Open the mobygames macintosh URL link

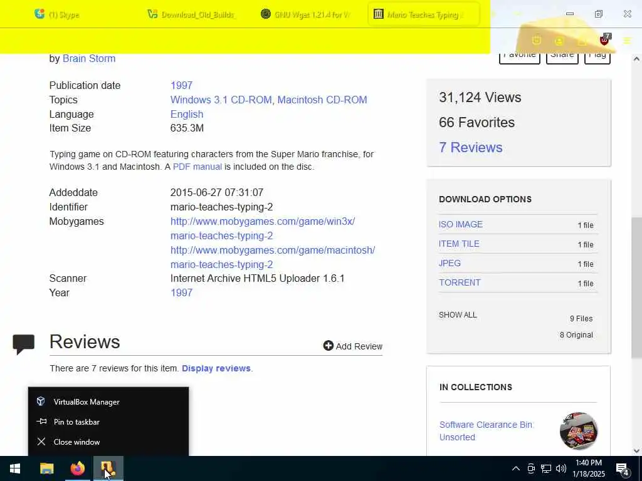[273, 257]
